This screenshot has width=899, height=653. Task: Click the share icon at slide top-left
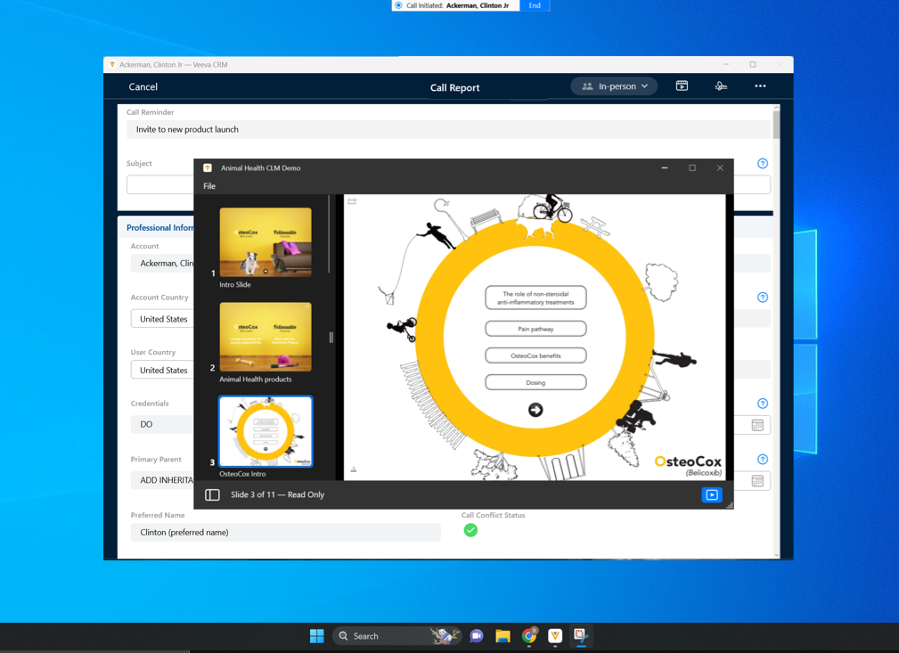pyautogui.click(x=353, y=201)
